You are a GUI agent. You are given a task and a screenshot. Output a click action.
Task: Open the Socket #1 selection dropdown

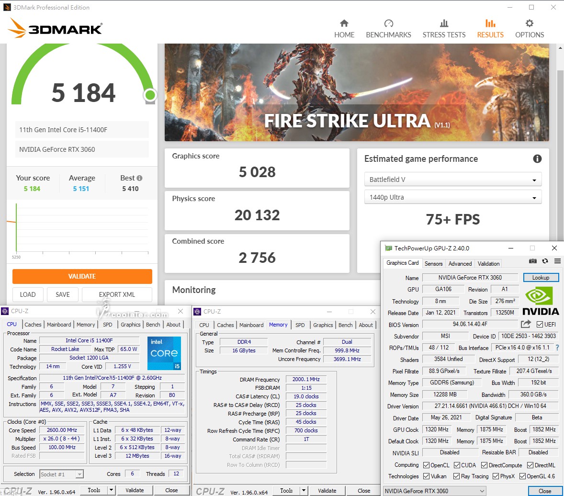point(61,474)
